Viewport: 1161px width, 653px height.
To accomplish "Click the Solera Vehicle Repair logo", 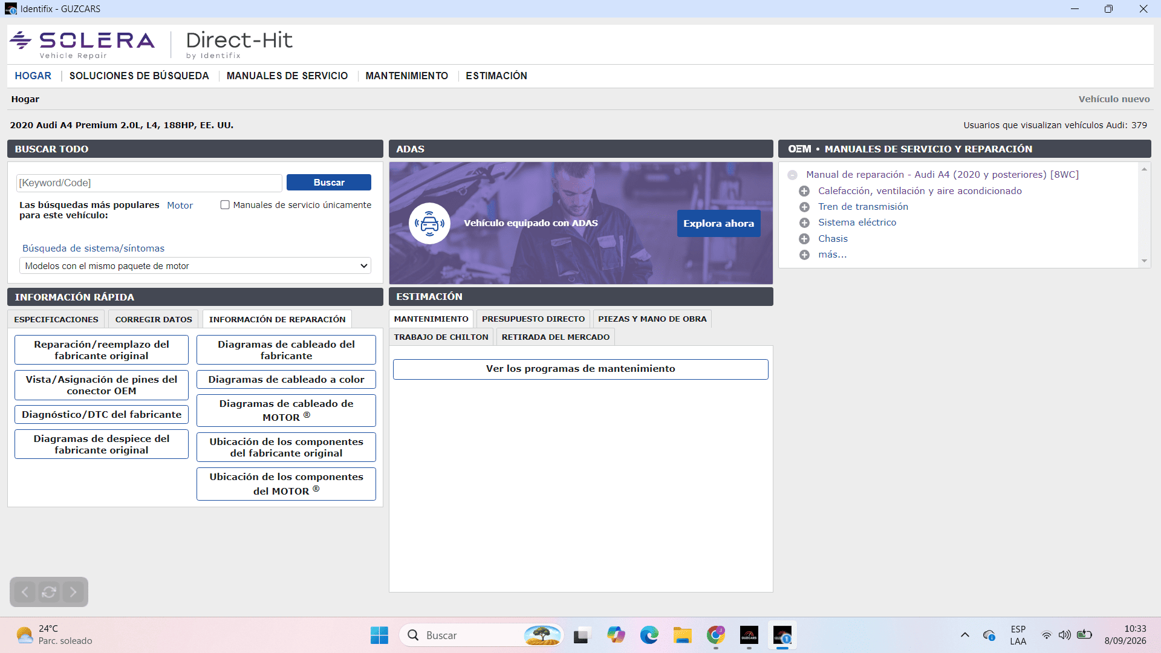I will click(82, 45).
